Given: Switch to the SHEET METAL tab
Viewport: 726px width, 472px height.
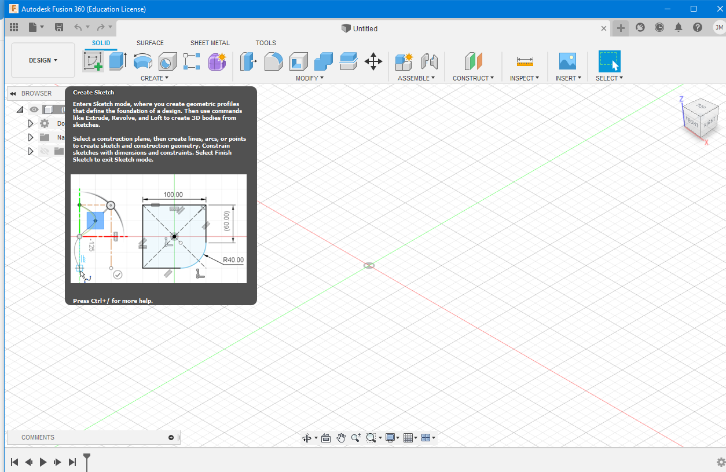Looking at the screenshot, I should point(210,43).
